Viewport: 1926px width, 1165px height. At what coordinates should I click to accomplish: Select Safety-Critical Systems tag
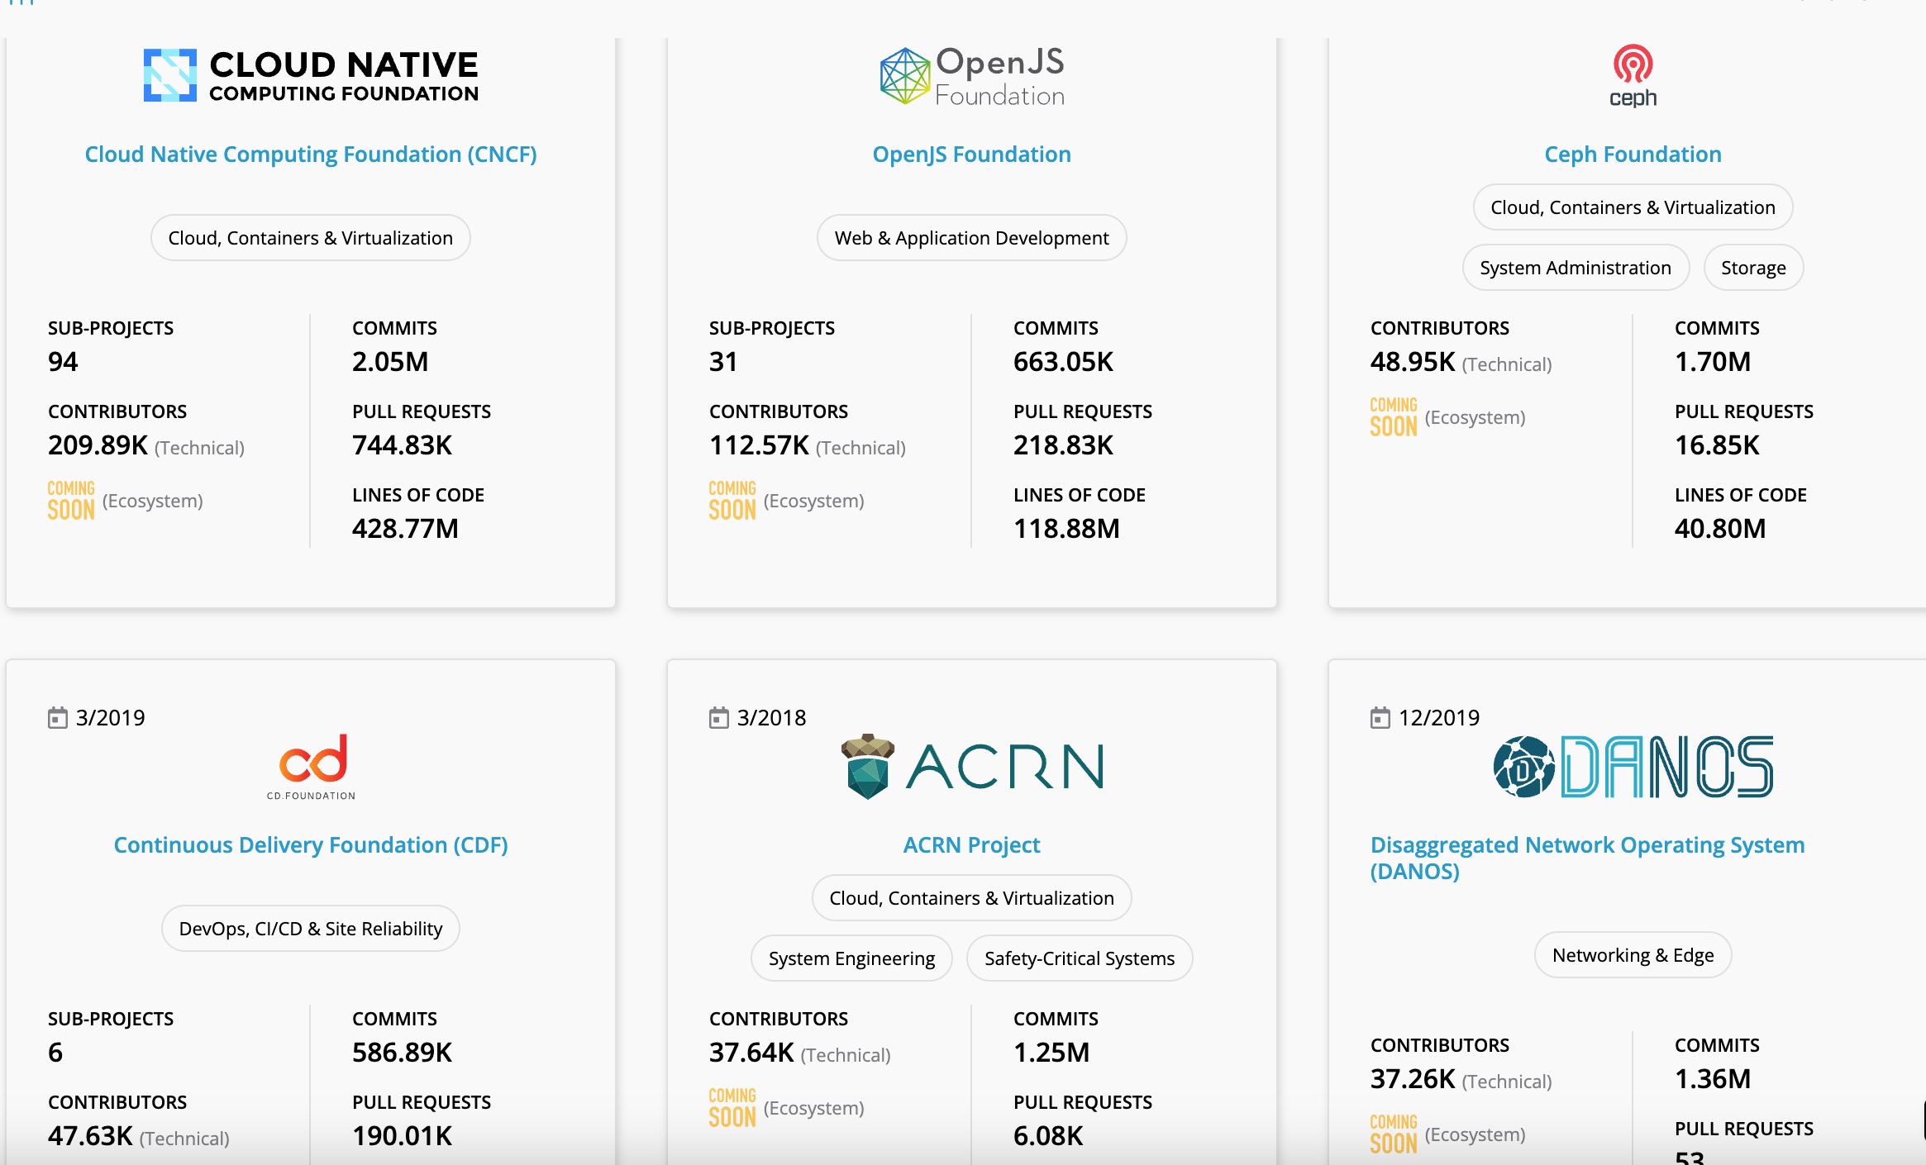(x=1079, y=958)
